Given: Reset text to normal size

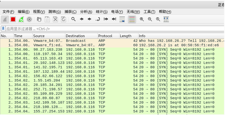Looking at the screenshot, I should [x=158, y=19].
